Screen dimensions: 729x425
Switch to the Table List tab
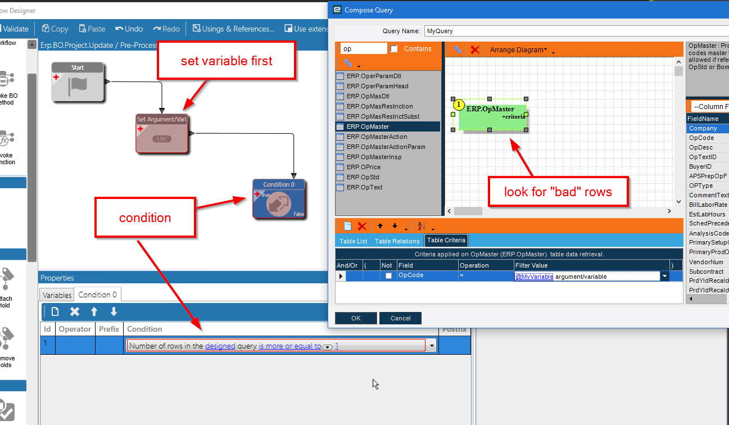click(x=353, y=241)
